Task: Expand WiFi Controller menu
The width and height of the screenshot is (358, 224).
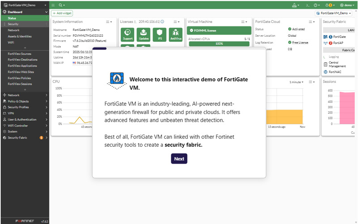Action: pyautogui.click(x=25, y=126)
